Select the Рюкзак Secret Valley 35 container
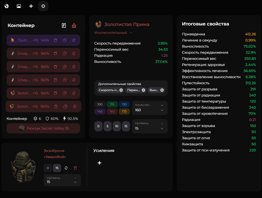262x198 pixels. click(43, 128)
